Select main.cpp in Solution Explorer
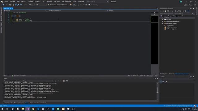 [x=171, y=25]
